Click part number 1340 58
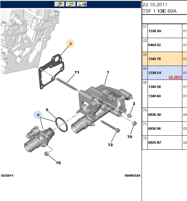Viewport: 187px width, 201px height. click(x=154, y=87)
